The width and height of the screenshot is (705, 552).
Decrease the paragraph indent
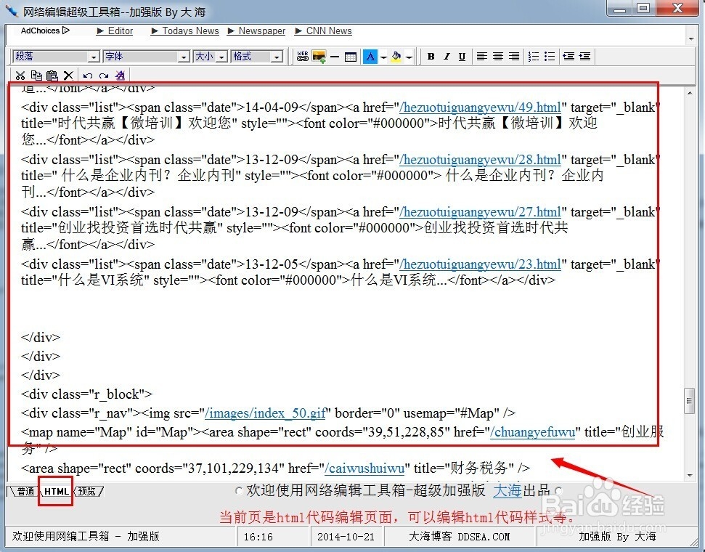point(569,56)
